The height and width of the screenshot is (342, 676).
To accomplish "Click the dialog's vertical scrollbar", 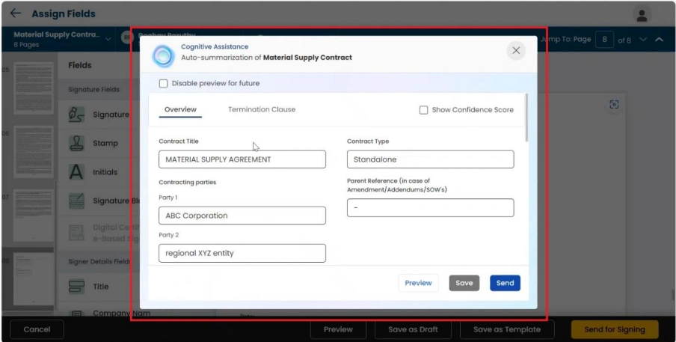I will tap(526, 117).
